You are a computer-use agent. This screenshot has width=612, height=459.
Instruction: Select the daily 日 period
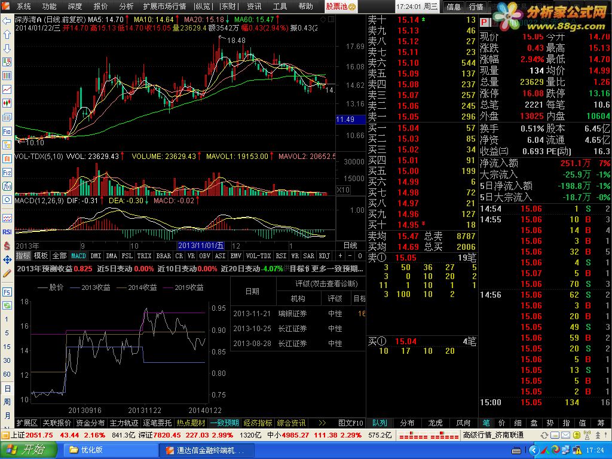pos(7,388)
